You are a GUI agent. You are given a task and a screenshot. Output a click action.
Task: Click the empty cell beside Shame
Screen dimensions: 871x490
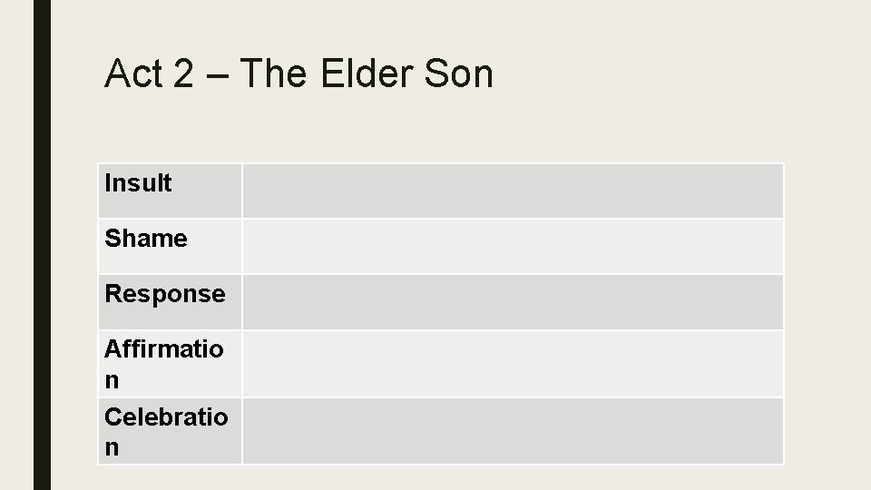(513, 246)
